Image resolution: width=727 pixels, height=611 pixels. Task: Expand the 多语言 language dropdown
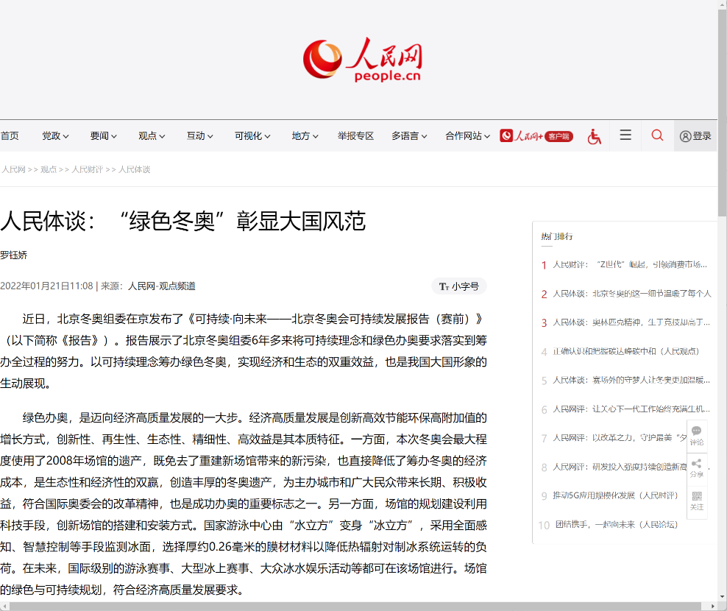point(409,136)
